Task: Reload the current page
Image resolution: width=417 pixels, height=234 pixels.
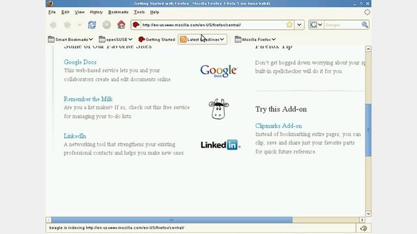Action: [x=92, y=25]
